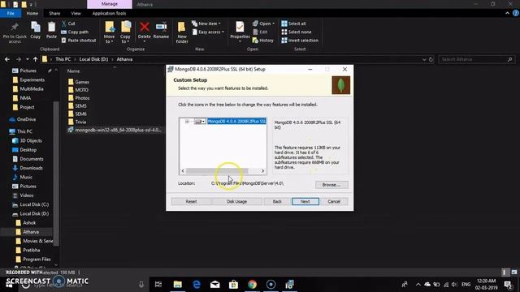Click Back in the MongoDB setup

tap(277, 201)
